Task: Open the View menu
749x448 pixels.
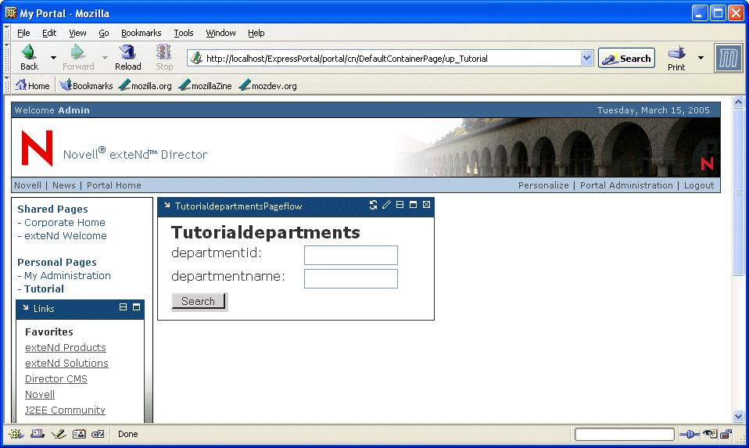Action: coord(77,33)
